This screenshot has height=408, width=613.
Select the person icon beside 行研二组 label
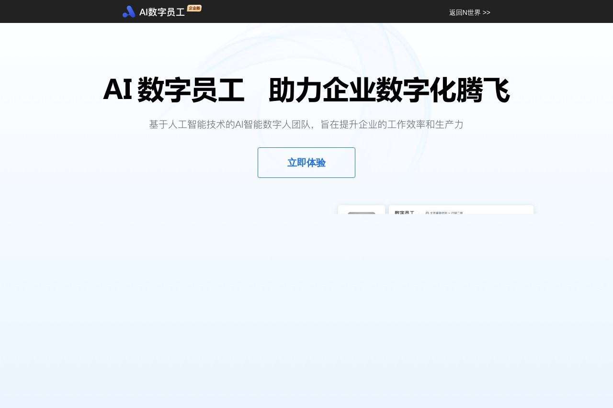coord(427,213)
